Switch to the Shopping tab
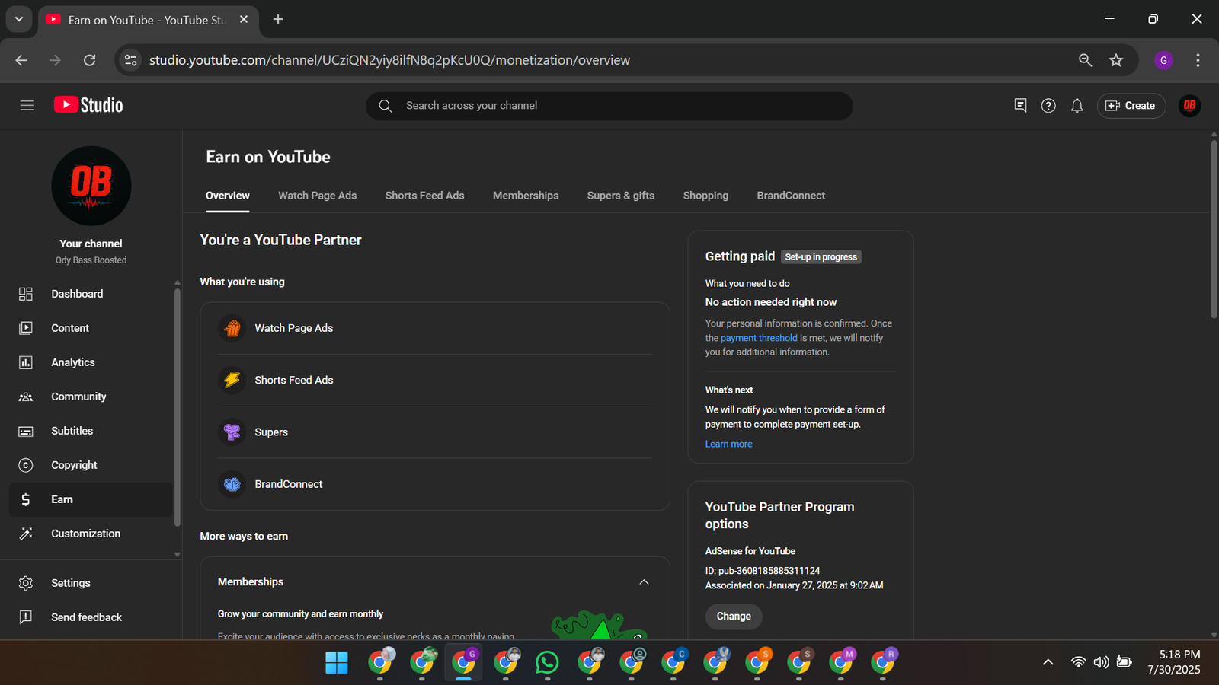Viewport: 1219px width, 685px height. click(x=705, y=196)
